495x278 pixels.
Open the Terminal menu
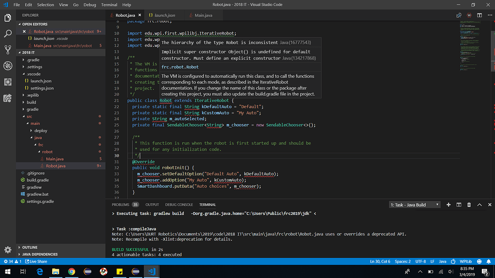(109, 5)
